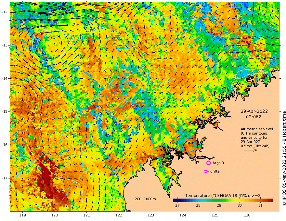
Task: Click the 29 value on temperature scale
Action: [x=219, y=205]
